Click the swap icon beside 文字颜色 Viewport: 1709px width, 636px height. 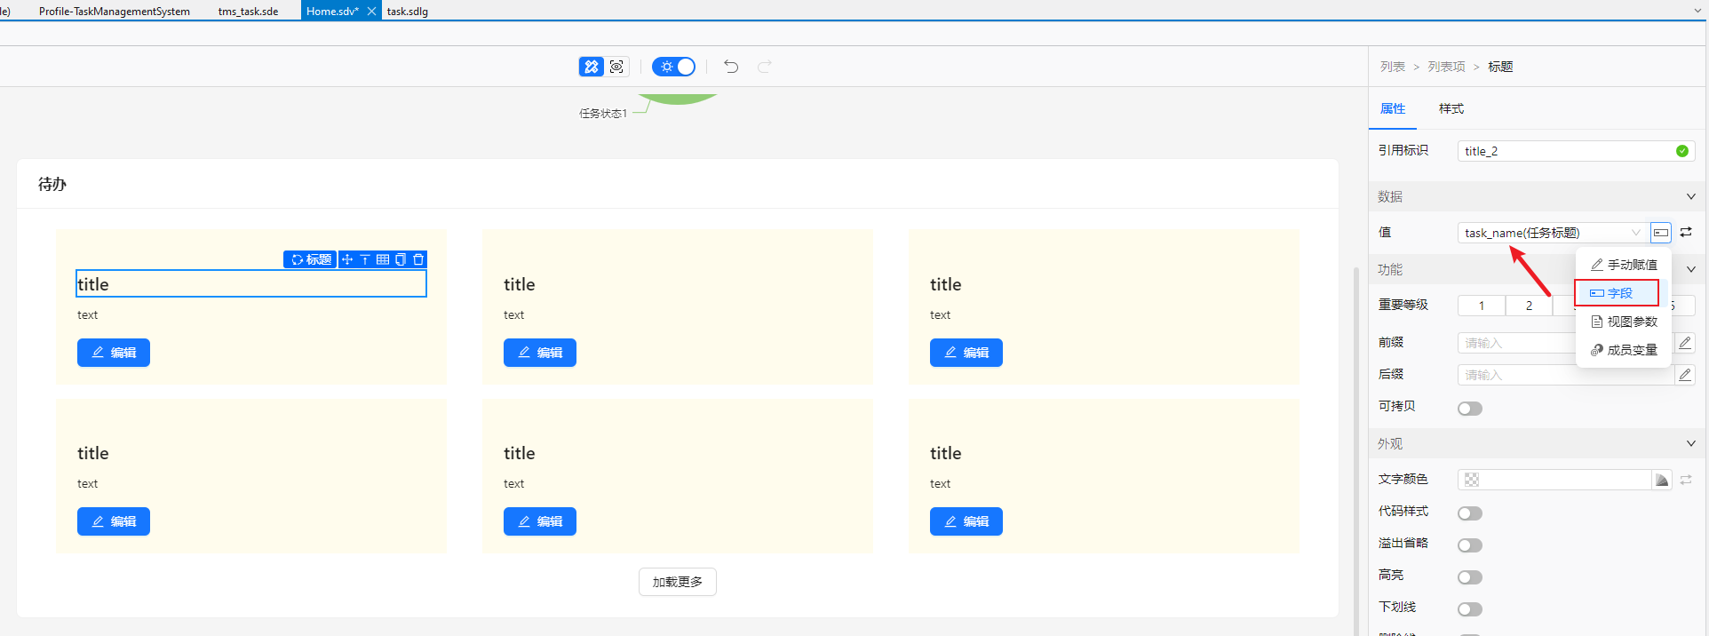coord(1686,480)
